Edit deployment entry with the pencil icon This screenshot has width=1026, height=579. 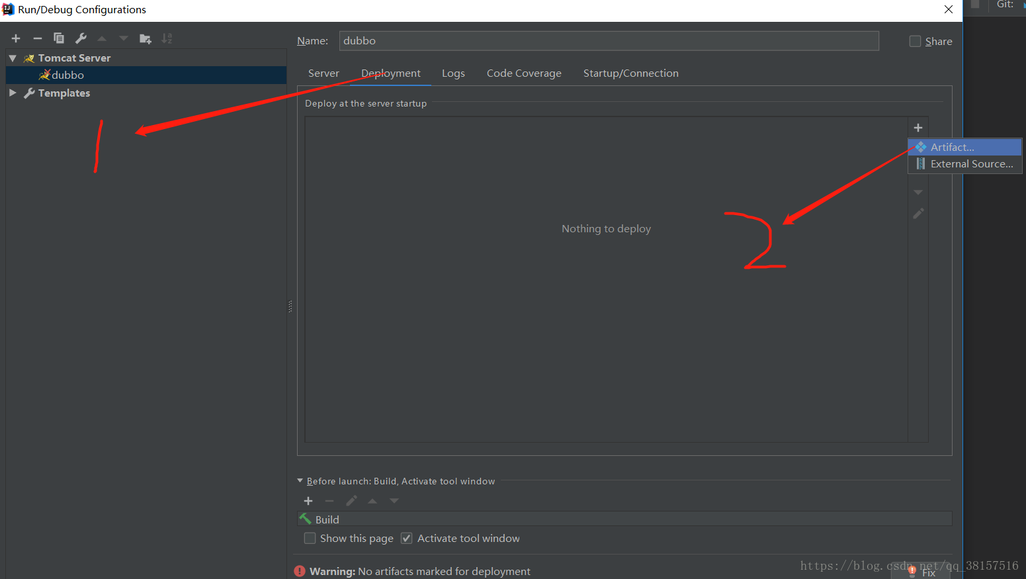coord(918,213)
